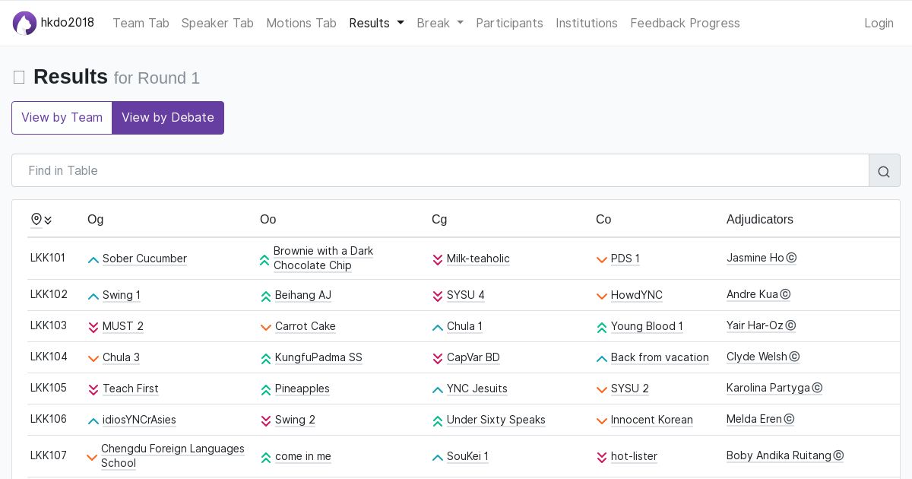912x479 pixels.
Task: Click double-down arrow icon beside Milk-teaholic
Action: tap(438, 259)
